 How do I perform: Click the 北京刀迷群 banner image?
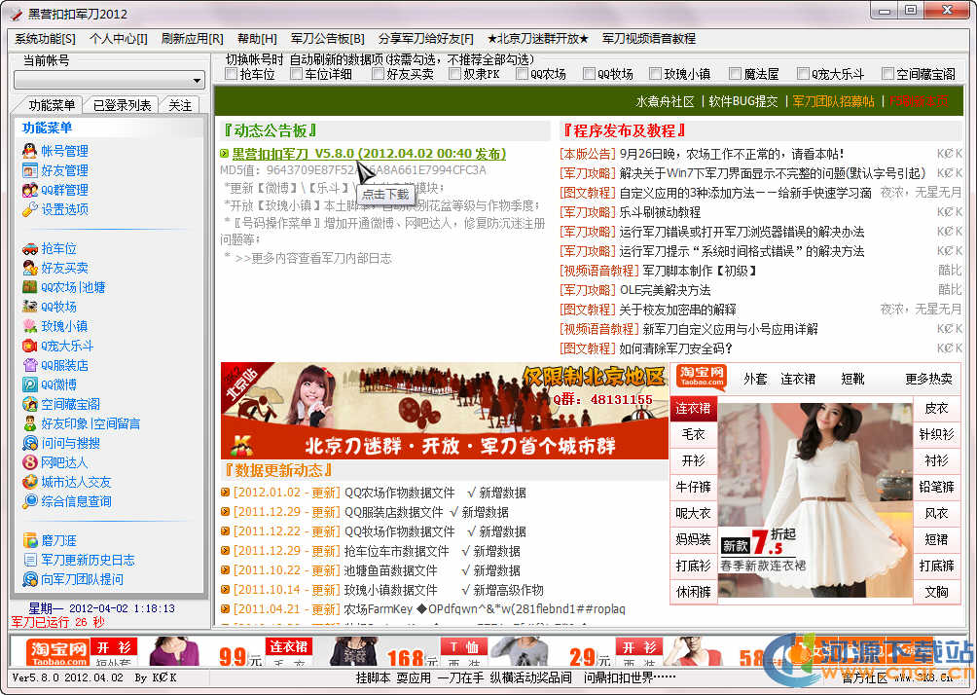click(x=445, y=411)
